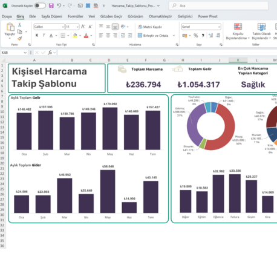Switch to the Görünüm tab

click(x=135, y=16)
